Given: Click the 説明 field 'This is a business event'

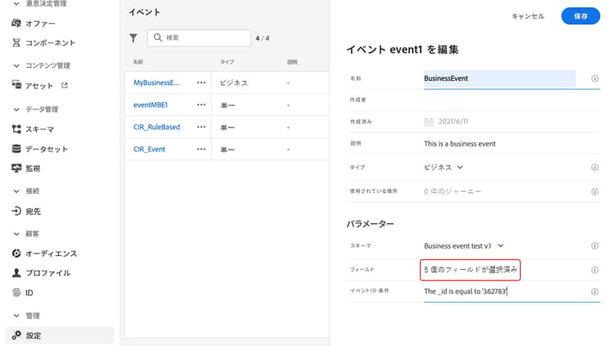Looking at the screenshot, I should pyautogui.click(x=460, y=144).
